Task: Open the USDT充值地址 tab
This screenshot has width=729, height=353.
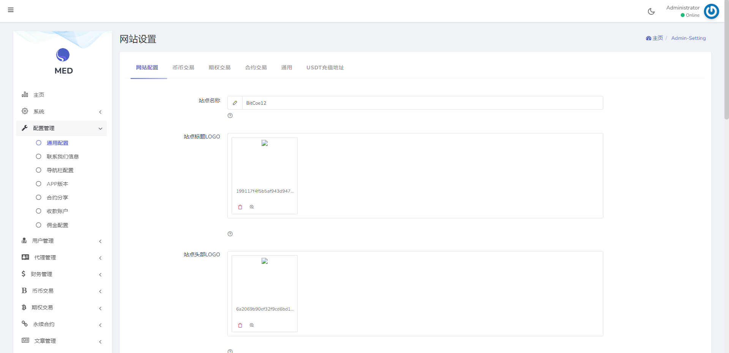Action: coord(325,67)
